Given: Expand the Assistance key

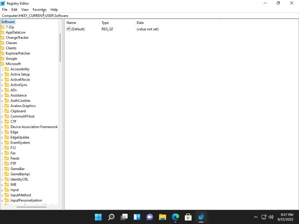Looking at the screenshot, I should click(x=2, y=95).
